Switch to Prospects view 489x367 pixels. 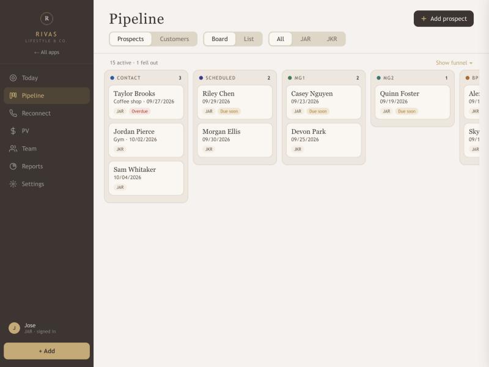point(131,39)
